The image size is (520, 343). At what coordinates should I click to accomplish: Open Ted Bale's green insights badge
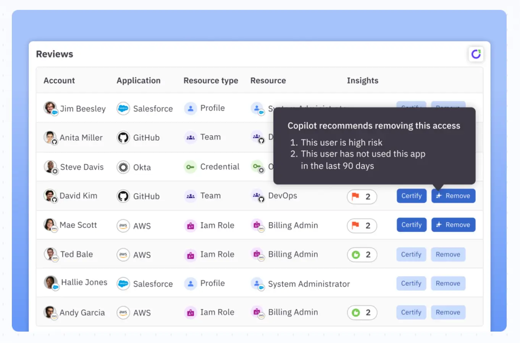pos(362,255)
